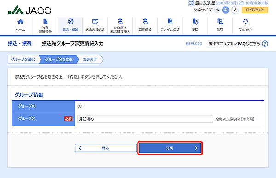This screenshot has width=276, height=178.
Task: Go to Home via the house icon
Action: pos(20,22)
